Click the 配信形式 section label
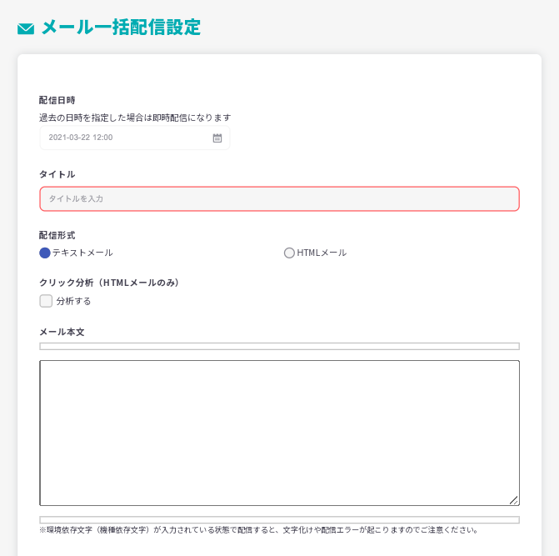Screen dimensions: 559x556 (57, 235)
